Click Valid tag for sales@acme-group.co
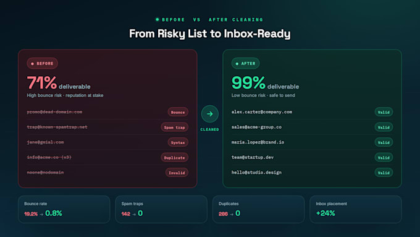This screenshot has height=237, width=420. pyautogui.click(x=384, y=127)
